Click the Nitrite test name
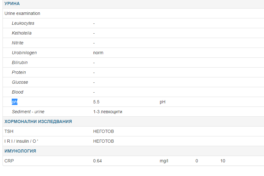The width and height of the screenshot is (264, 176). [x=17, y=43]
